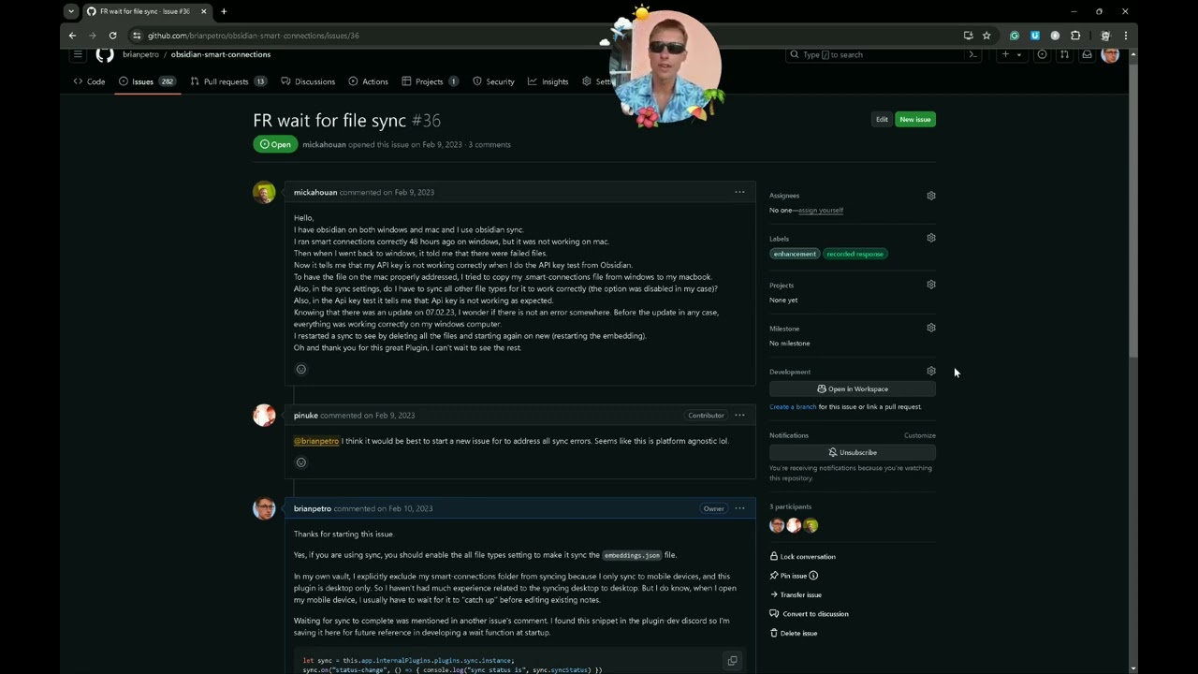Open the Code tab
The height and width of the screenshot is (674, 1198).
(x=89, y=81)
